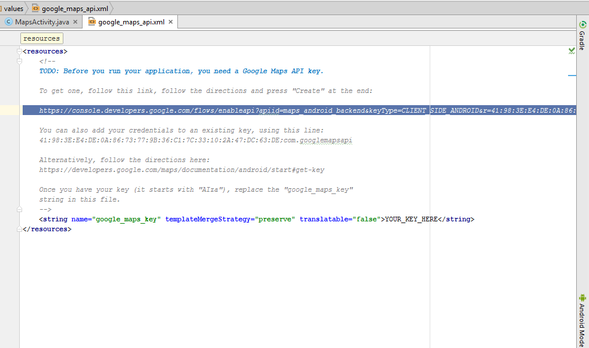Click the comment opening marker <!--
Screen dimensions: 589x348
coord(47,61)
